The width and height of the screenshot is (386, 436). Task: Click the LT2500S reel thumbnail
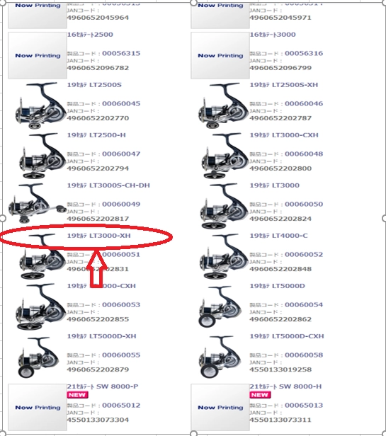[x=38, y=105]
